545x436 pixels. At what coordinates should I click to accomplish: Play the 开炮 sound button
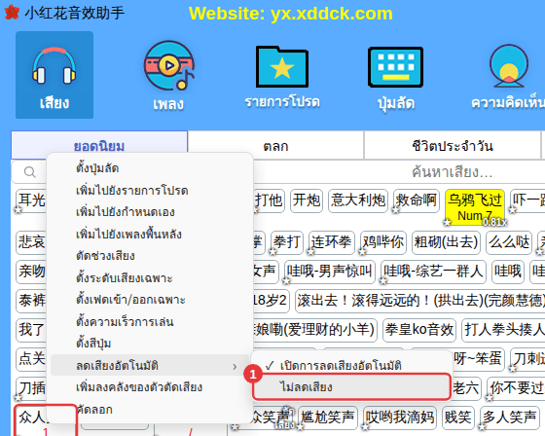(x=307, y=200)
